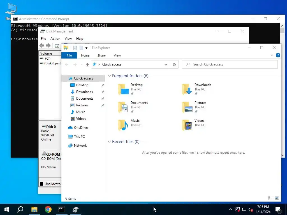Image resolution: width=287 pixels, height=215 pixels.
Task: Click the Quick access address bar path
Action: coord(112,64)
